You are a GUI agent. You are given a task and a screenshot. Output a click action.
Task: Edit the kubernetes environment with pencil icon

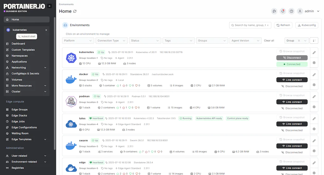click(x=314, y=53)
